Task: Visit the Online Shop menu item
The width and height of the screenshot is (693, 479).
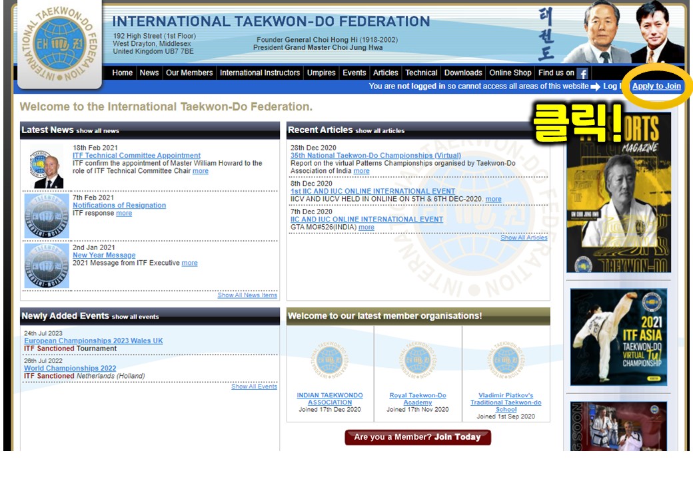Action: [510, 73]
